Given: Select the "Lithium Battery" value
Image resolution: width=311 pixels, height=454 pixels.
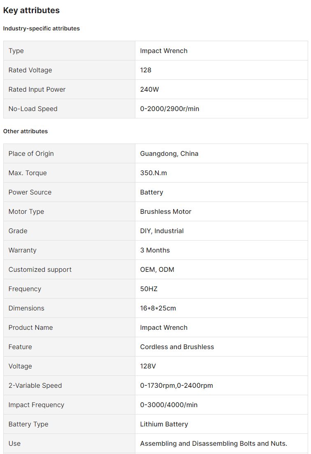Looking at the screenshot, I should [x=164, y=424].
